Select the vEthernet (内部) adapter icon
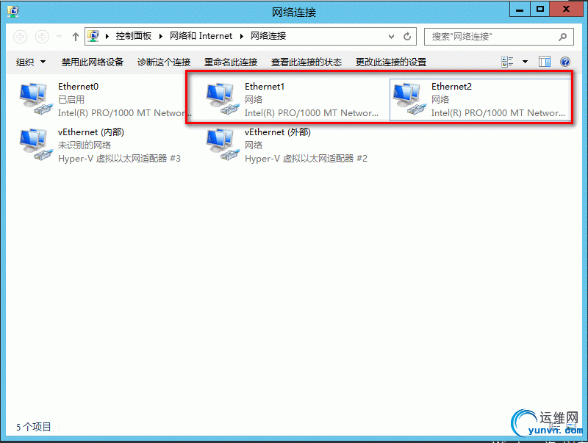This screenshot has height=443, width=588. tap(36, 145)
